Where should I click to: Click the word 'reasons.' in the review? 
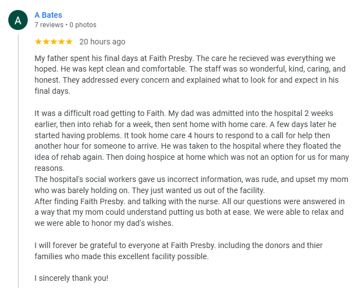click(x=50, y=168)
